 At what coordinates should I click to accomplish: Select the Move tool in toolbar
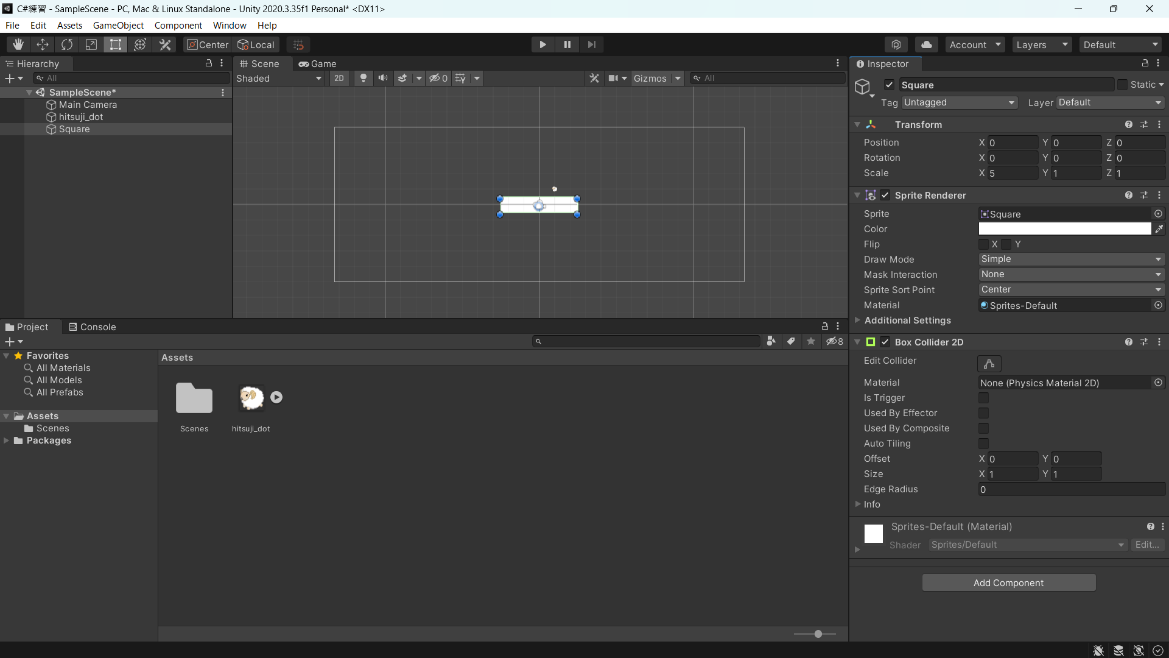[x=42, y=43]
